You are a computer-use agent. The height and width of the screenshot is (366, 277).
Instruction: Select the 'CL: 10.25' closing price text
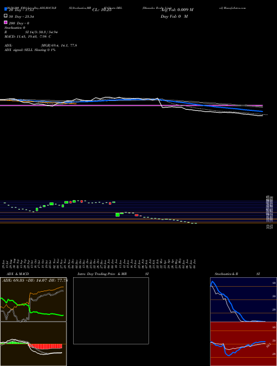pyautogui.click(x=102, y=10)
